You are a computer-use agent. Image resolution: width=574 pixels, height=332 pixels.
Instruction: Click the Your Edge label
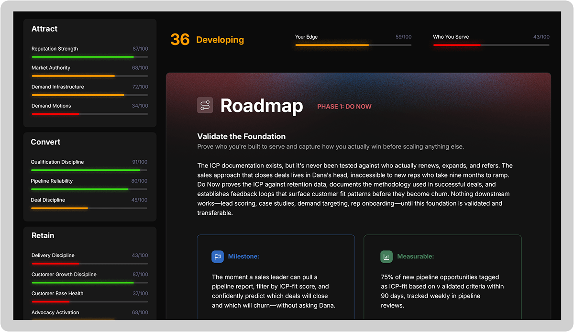click(x=306, y=37)
